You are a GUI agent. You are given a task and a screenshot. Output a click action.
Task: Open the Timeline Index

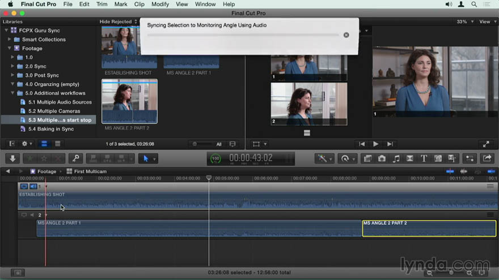click(x=18, y=273)
